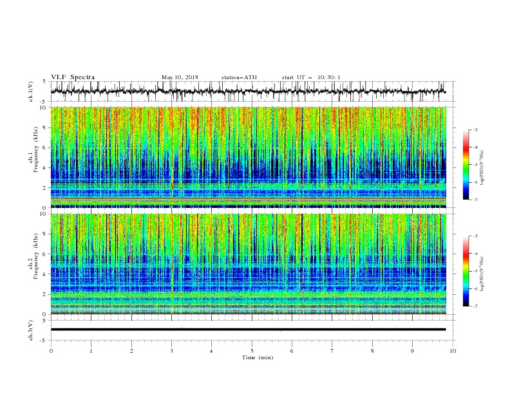Click the "ch.3(V)" axis label
The image size is (510, 394).
click(x=31, y=330)
